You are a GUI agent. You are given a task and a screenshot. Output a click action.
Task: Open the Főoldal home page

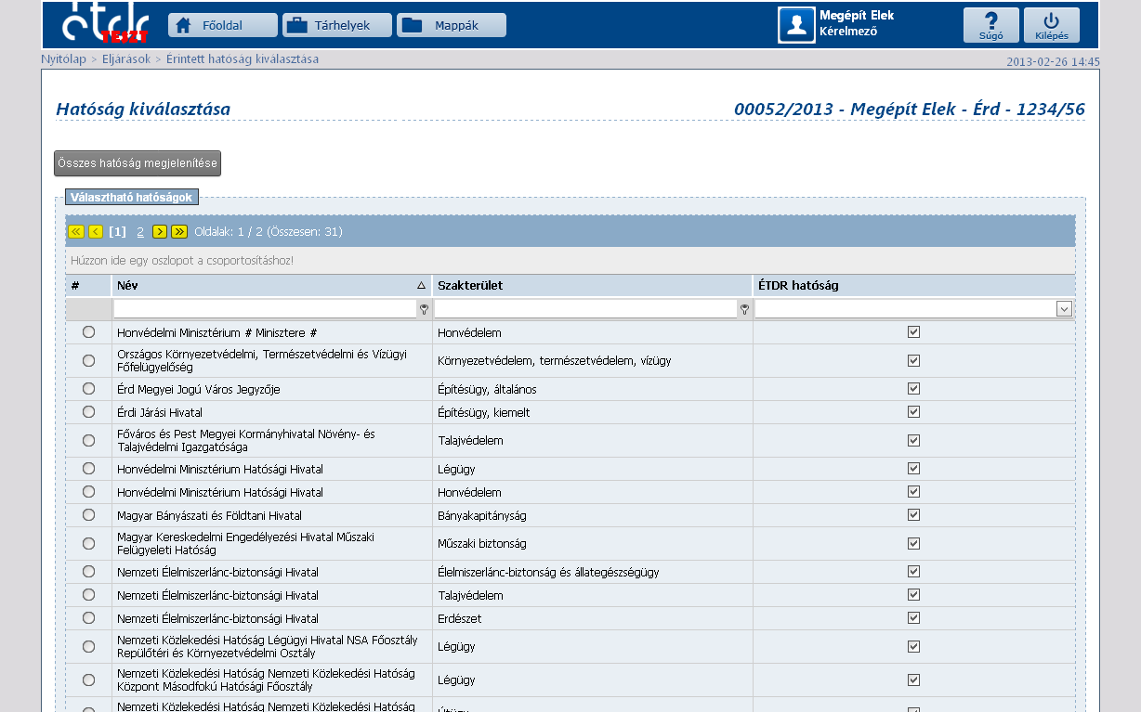pos(223,25)
